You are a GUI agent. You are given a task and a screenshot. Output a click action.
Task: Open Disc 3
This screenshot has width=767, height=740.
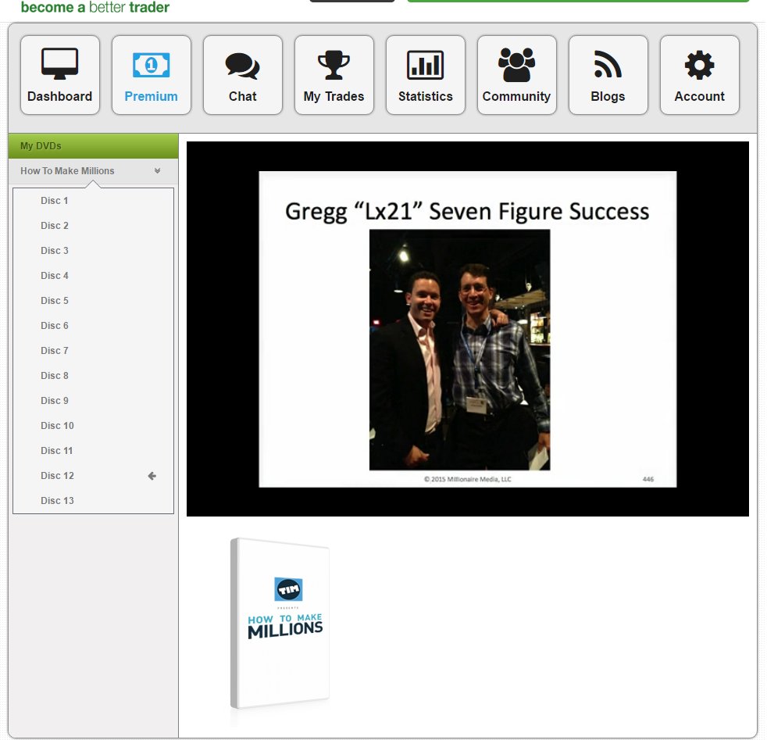55,251
